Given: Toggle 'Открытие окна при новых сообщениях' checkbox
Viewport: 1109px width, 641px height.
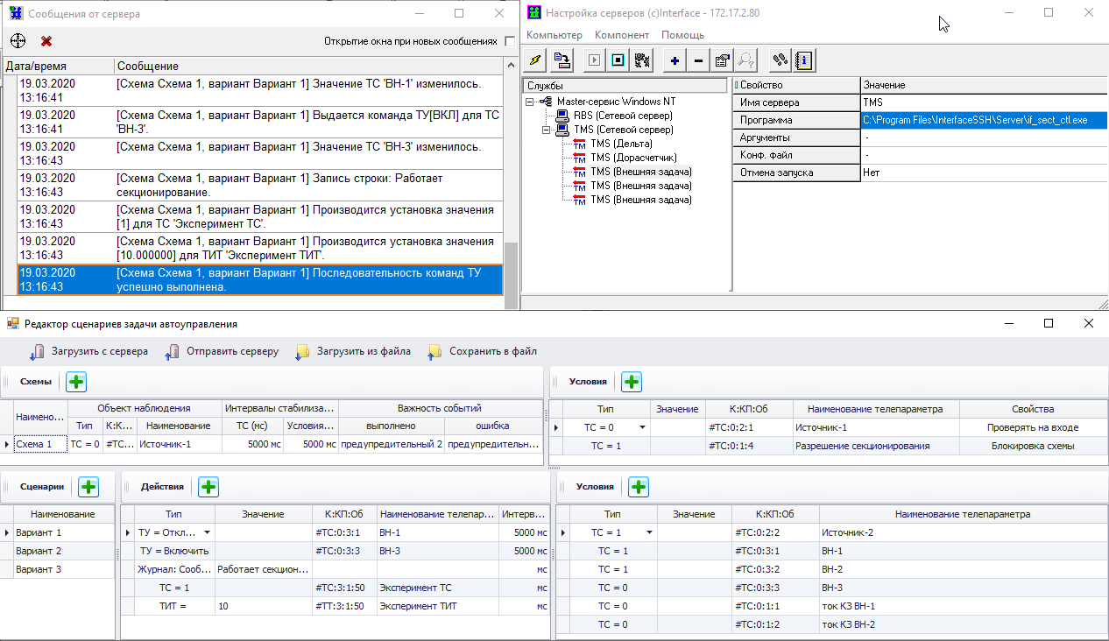Looking at the screenshot, I should pyautogui.click(x=510, y=41).
